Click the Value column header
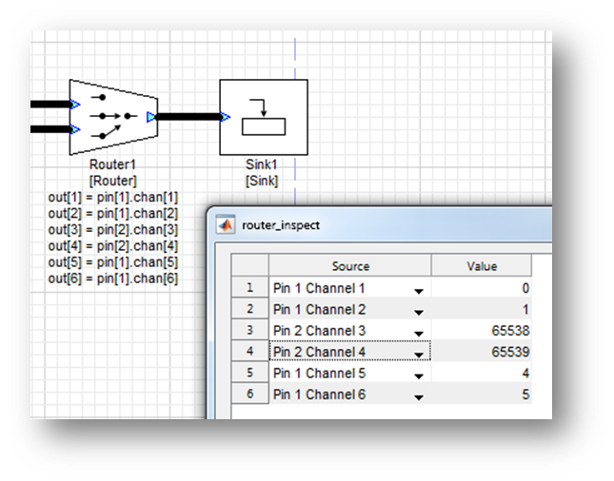The image size is (614, 481). (481, 266)
